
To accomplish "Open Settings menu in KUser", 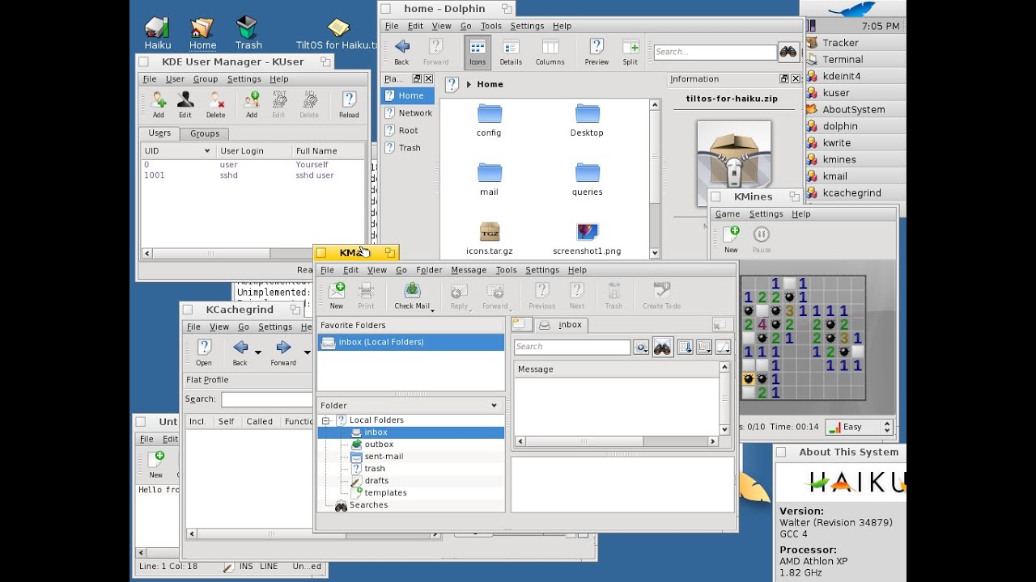I will 244,79.
